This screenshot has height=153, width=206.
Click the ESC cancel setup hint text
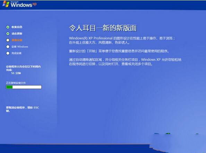[x=23, y=109]
